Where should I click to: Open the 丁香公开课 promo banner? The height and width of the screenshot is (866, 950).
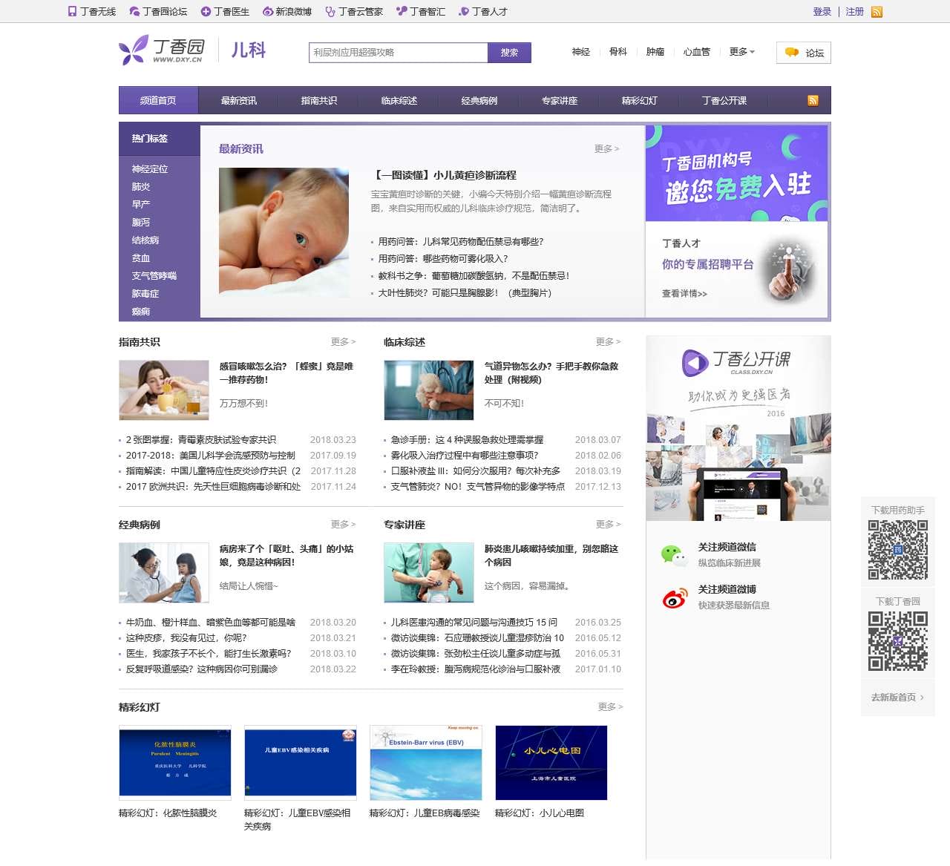point(738,428)
